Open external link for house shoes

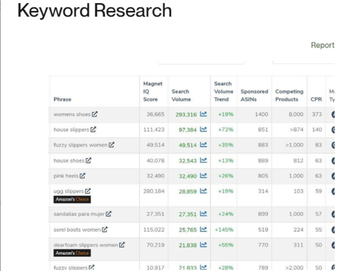(88, 160)
